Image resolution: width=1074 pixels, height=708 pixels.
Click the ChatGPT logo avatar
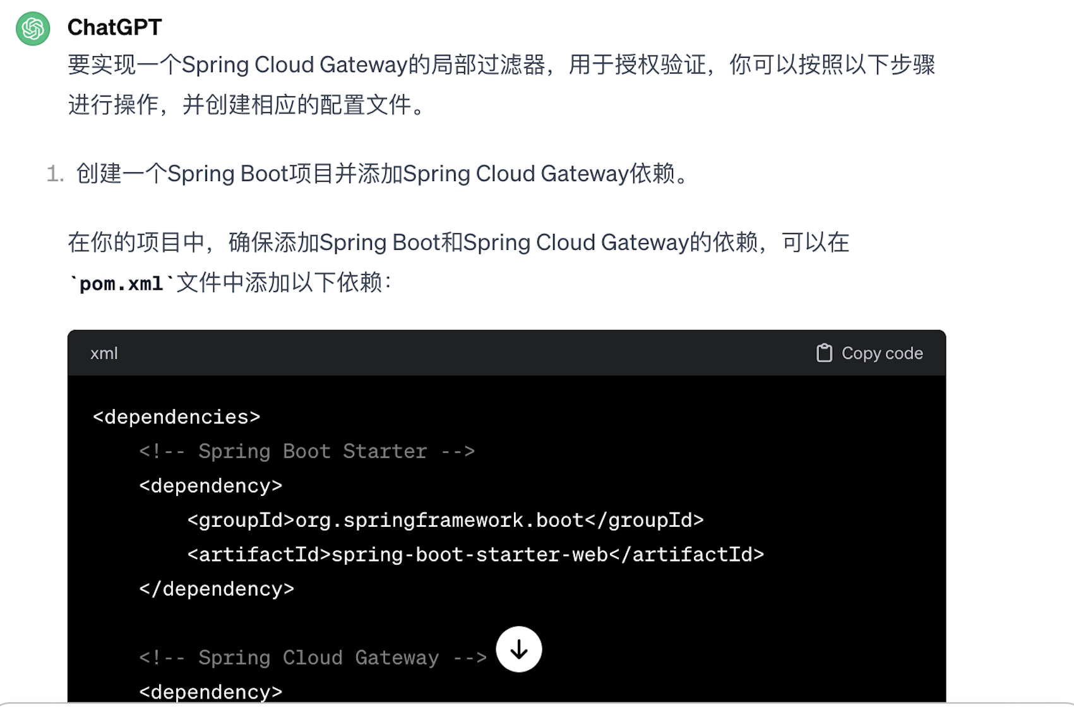[x=33, y=28]
